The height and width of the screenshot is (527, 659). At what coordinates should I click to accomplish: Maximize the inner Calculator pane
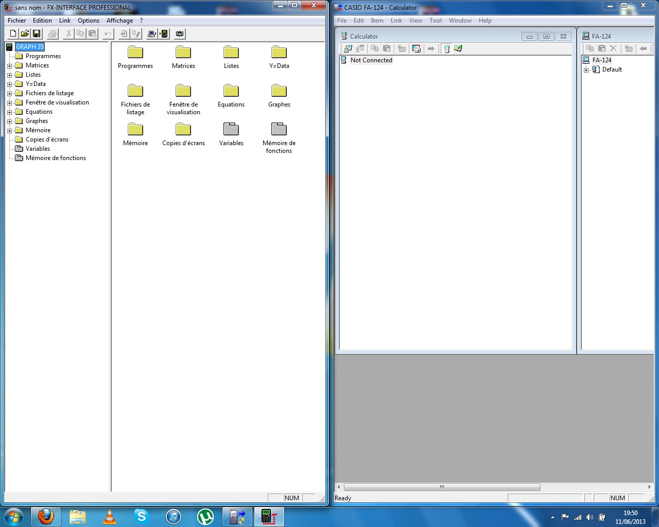pos(546,37)
